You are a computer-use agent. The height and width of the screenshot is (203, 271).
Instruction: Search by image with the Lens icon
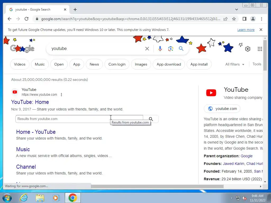tap(171, 49)
